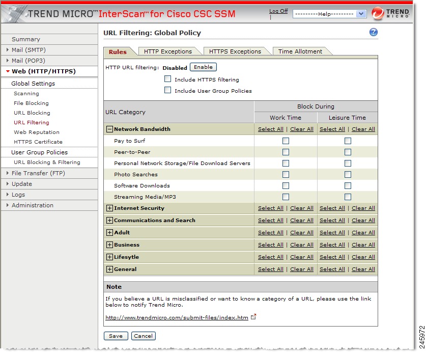Expand the Logs sidebar section
Viewport: 426px width, 352px height.
click(x=8, y=195)
